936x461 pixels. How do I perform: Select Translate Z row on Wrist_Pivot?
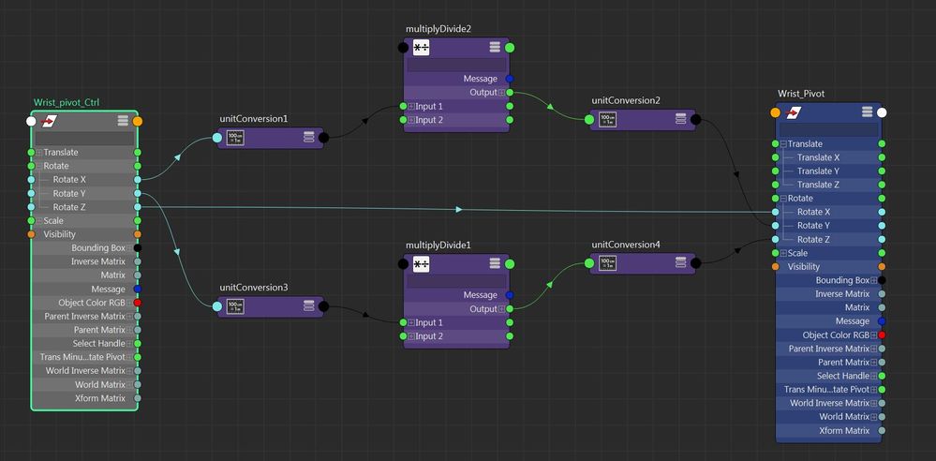click(828, 185)
